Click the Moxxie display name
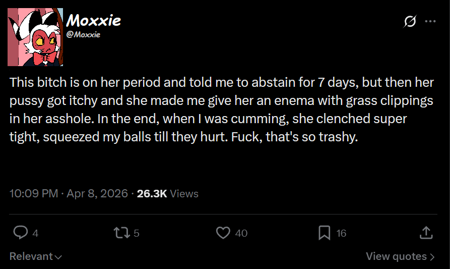The image size is (450, 269). 94,21
